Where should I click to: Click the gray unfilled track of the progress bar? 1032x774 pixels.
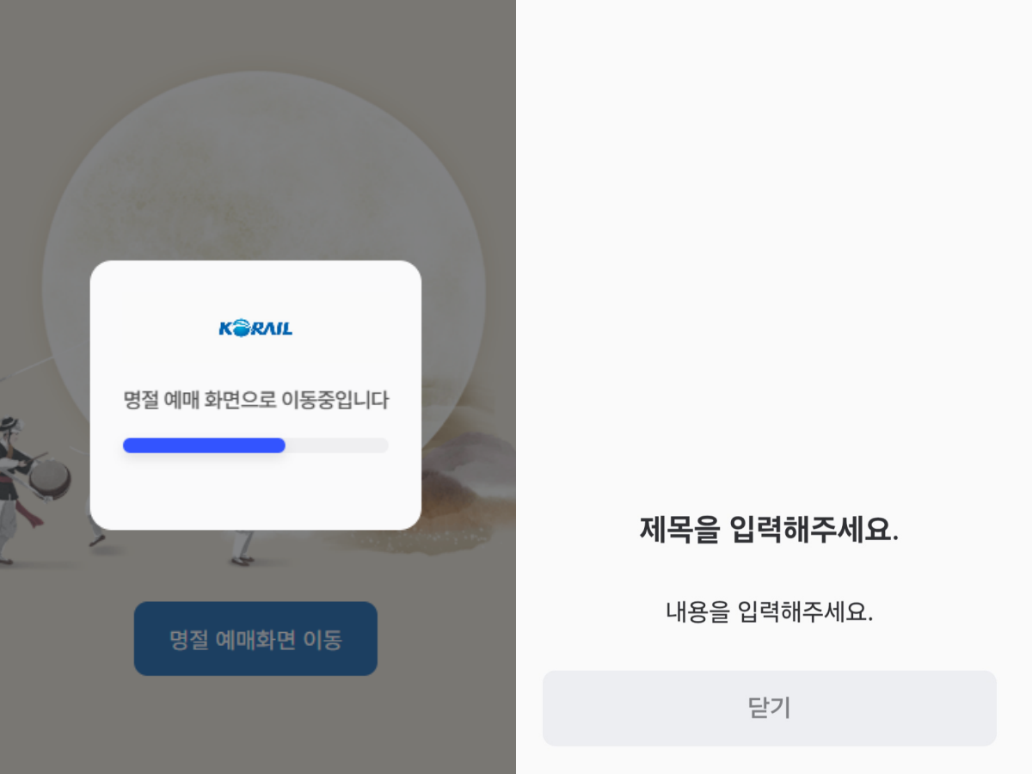tap(344, 445)
